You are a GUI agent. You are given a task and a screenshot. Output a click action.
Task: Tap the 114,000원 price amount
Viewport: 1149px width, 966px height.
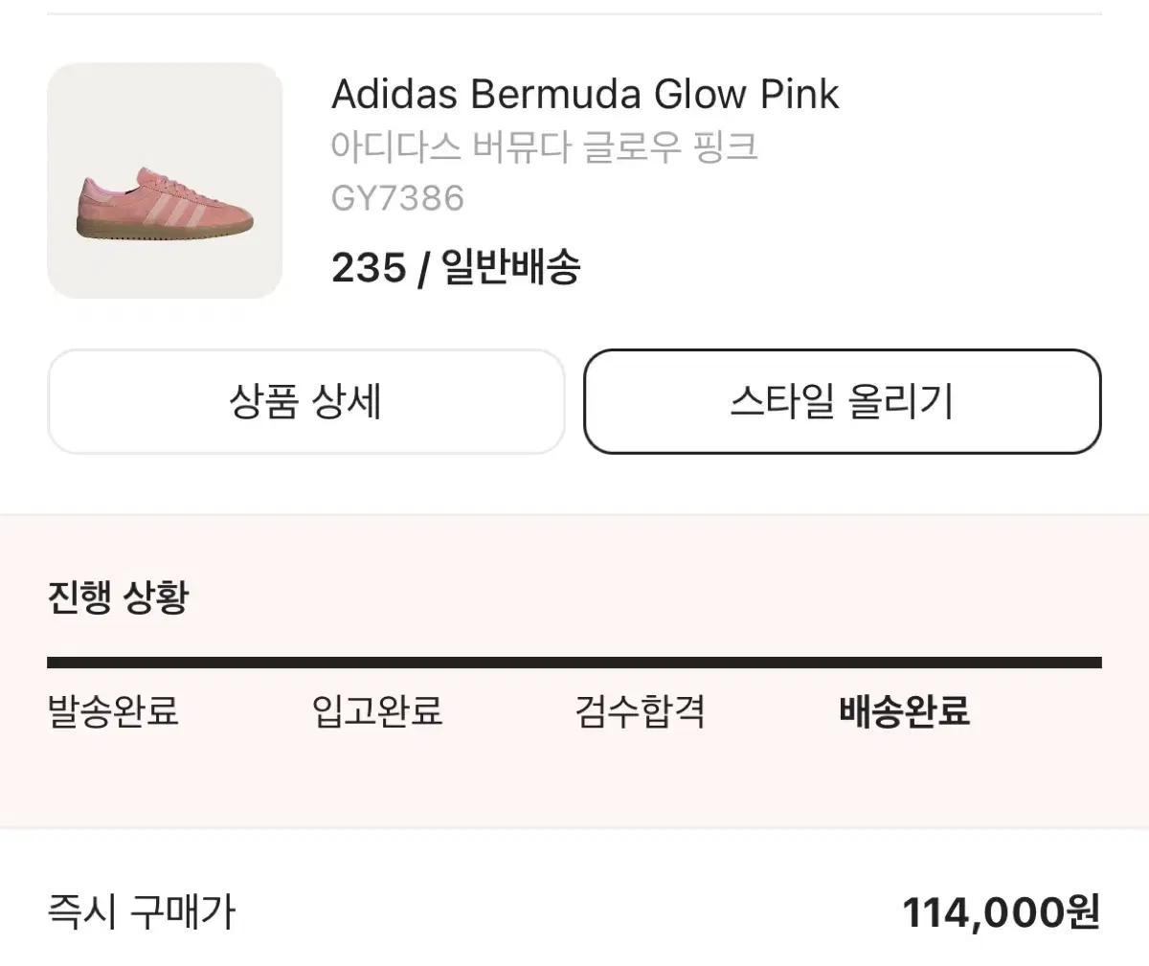[x=1001, y=912]
